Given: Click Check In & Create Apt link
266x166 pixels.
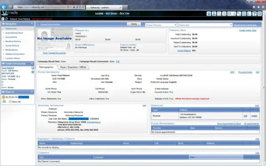Looking at the screenshot, I should tap(245, 25).
